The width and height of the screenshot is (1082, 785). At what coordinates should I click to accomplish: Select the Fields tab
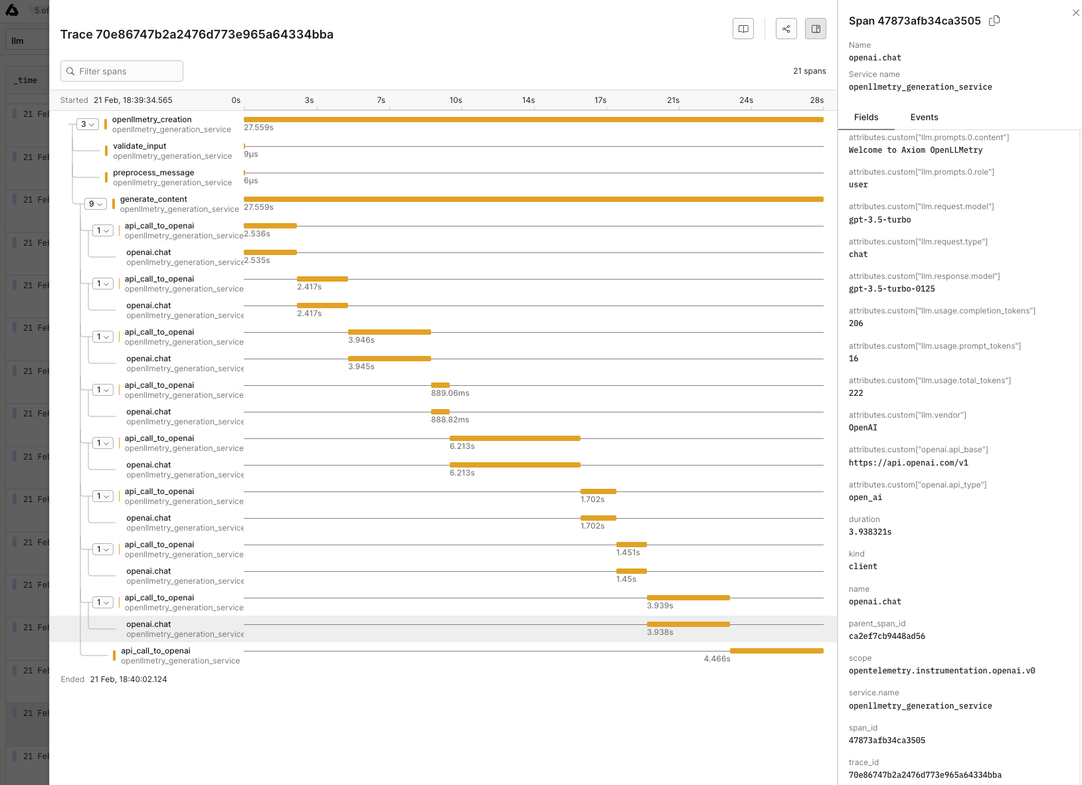866,117
